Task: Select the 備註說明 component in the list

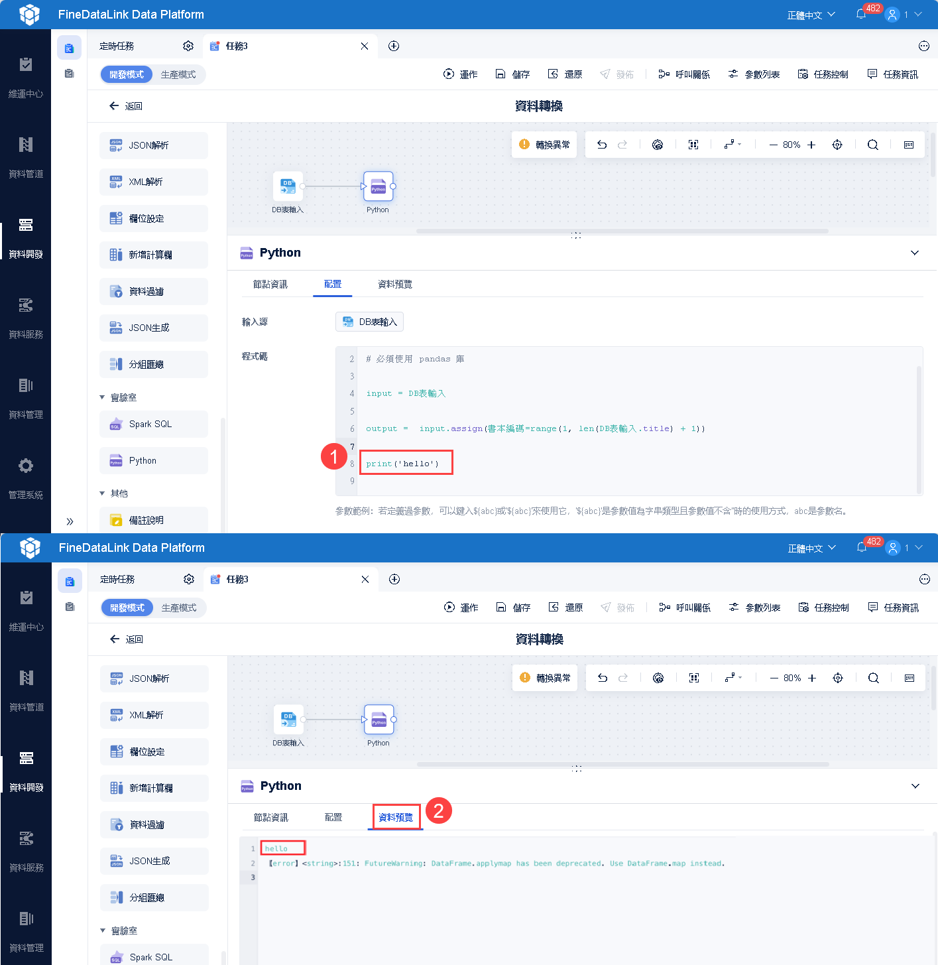Action: pyautogui.click(x=154, y=520)
